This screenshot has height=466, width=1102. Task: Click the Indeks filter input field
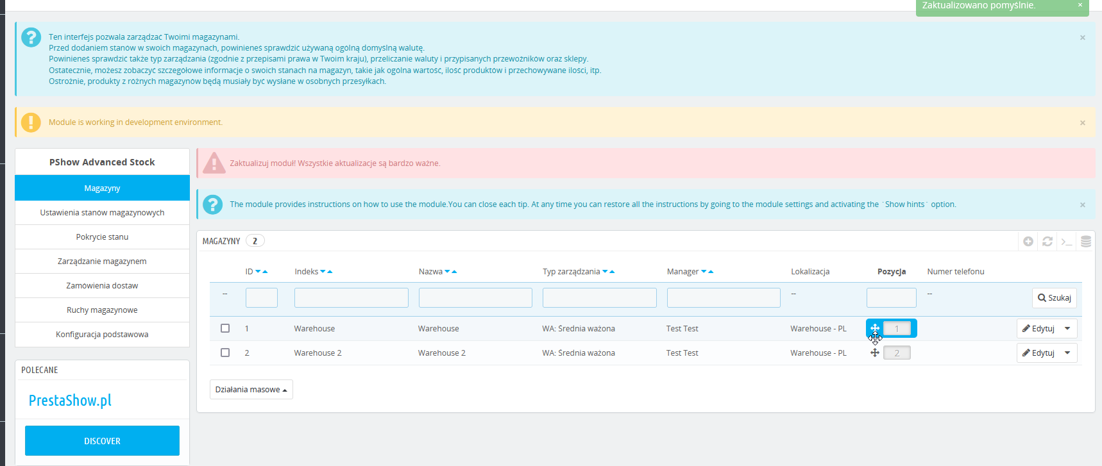point(351,298)
